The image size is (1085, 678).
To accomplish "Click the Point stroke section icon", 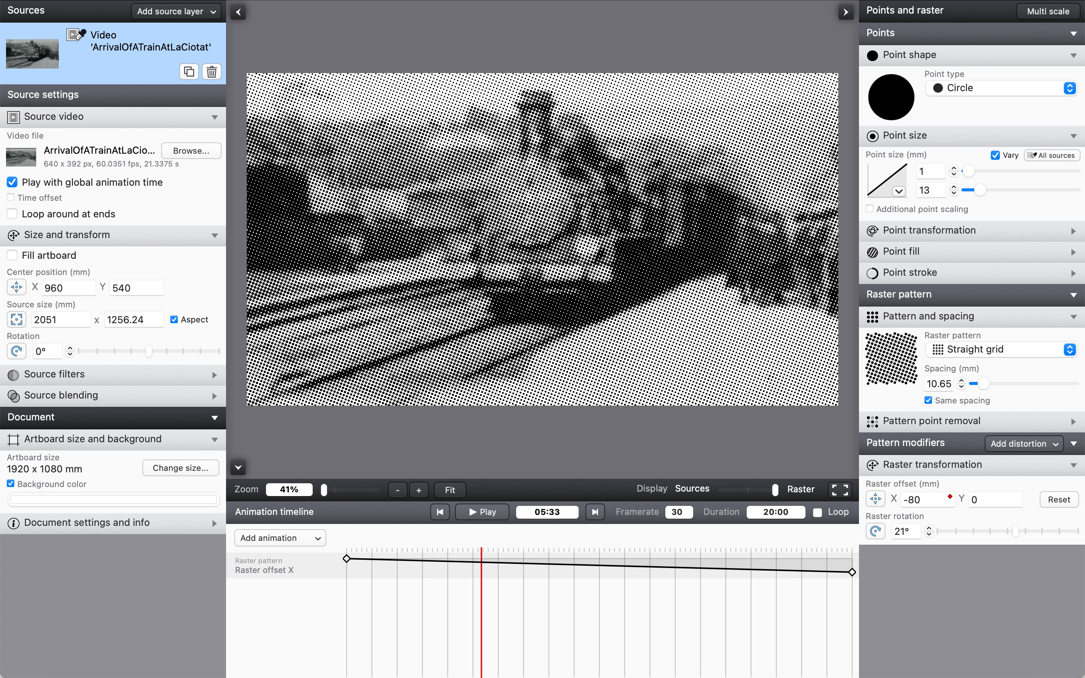I will tap(873, 273).
